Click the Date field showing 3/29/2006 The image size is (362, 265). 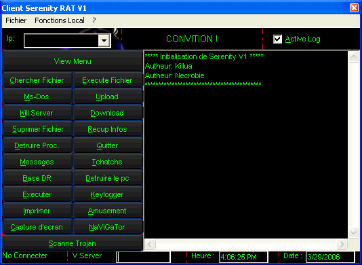[329, 257]
